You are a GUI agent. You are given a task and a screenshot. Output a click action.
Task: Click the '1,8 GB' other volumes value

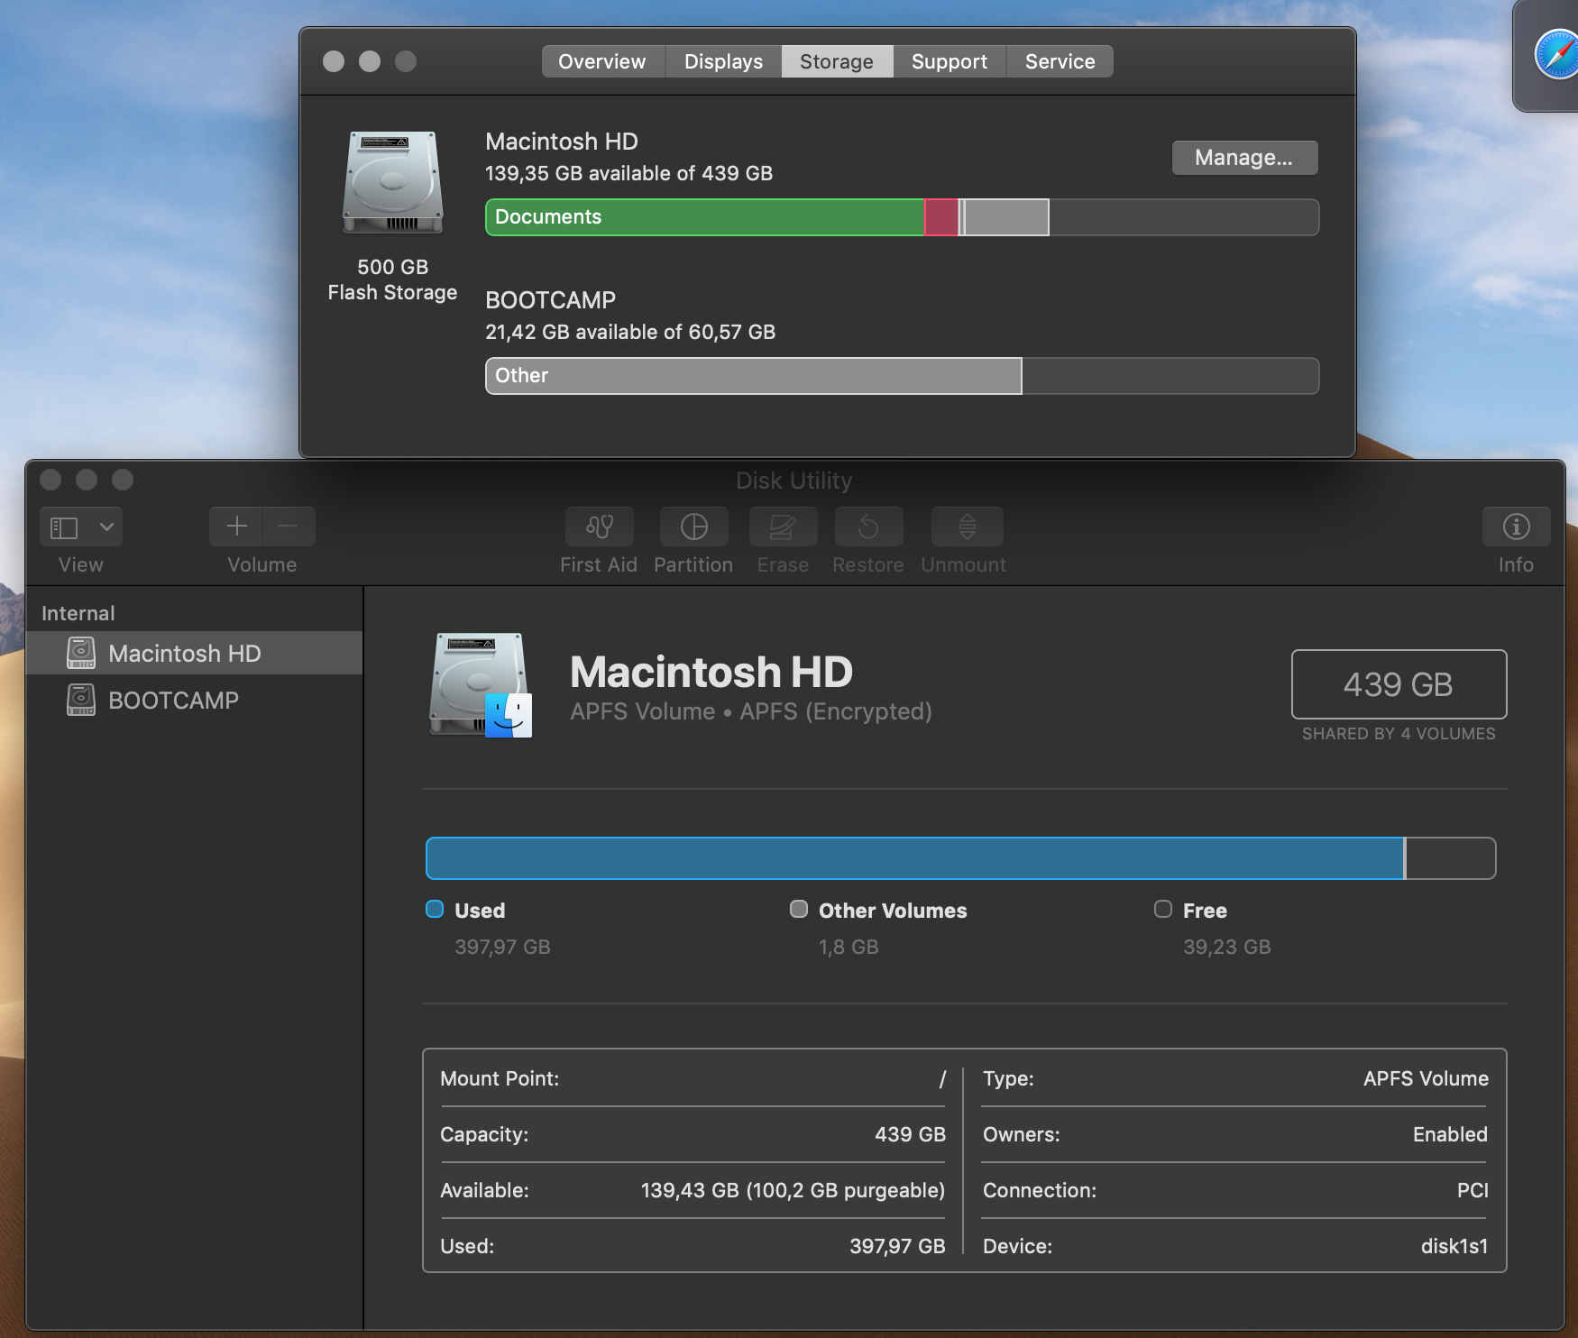point(849,947)
